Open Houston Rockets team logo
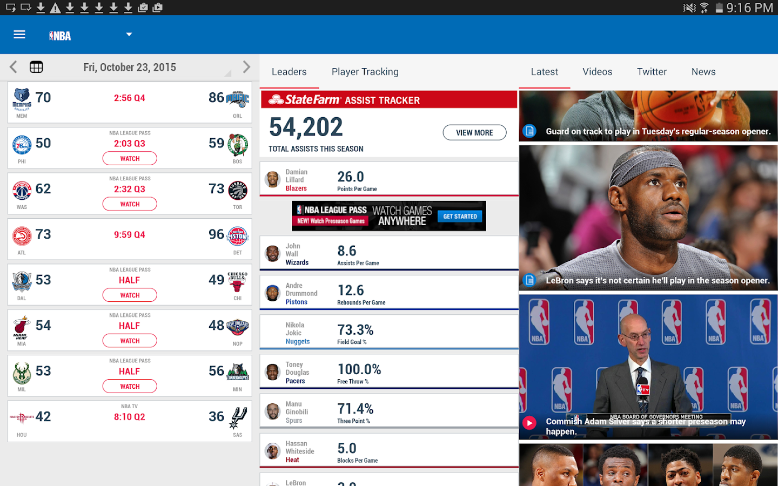Screen dimensions: 778x486 click(x=22, y=417)
